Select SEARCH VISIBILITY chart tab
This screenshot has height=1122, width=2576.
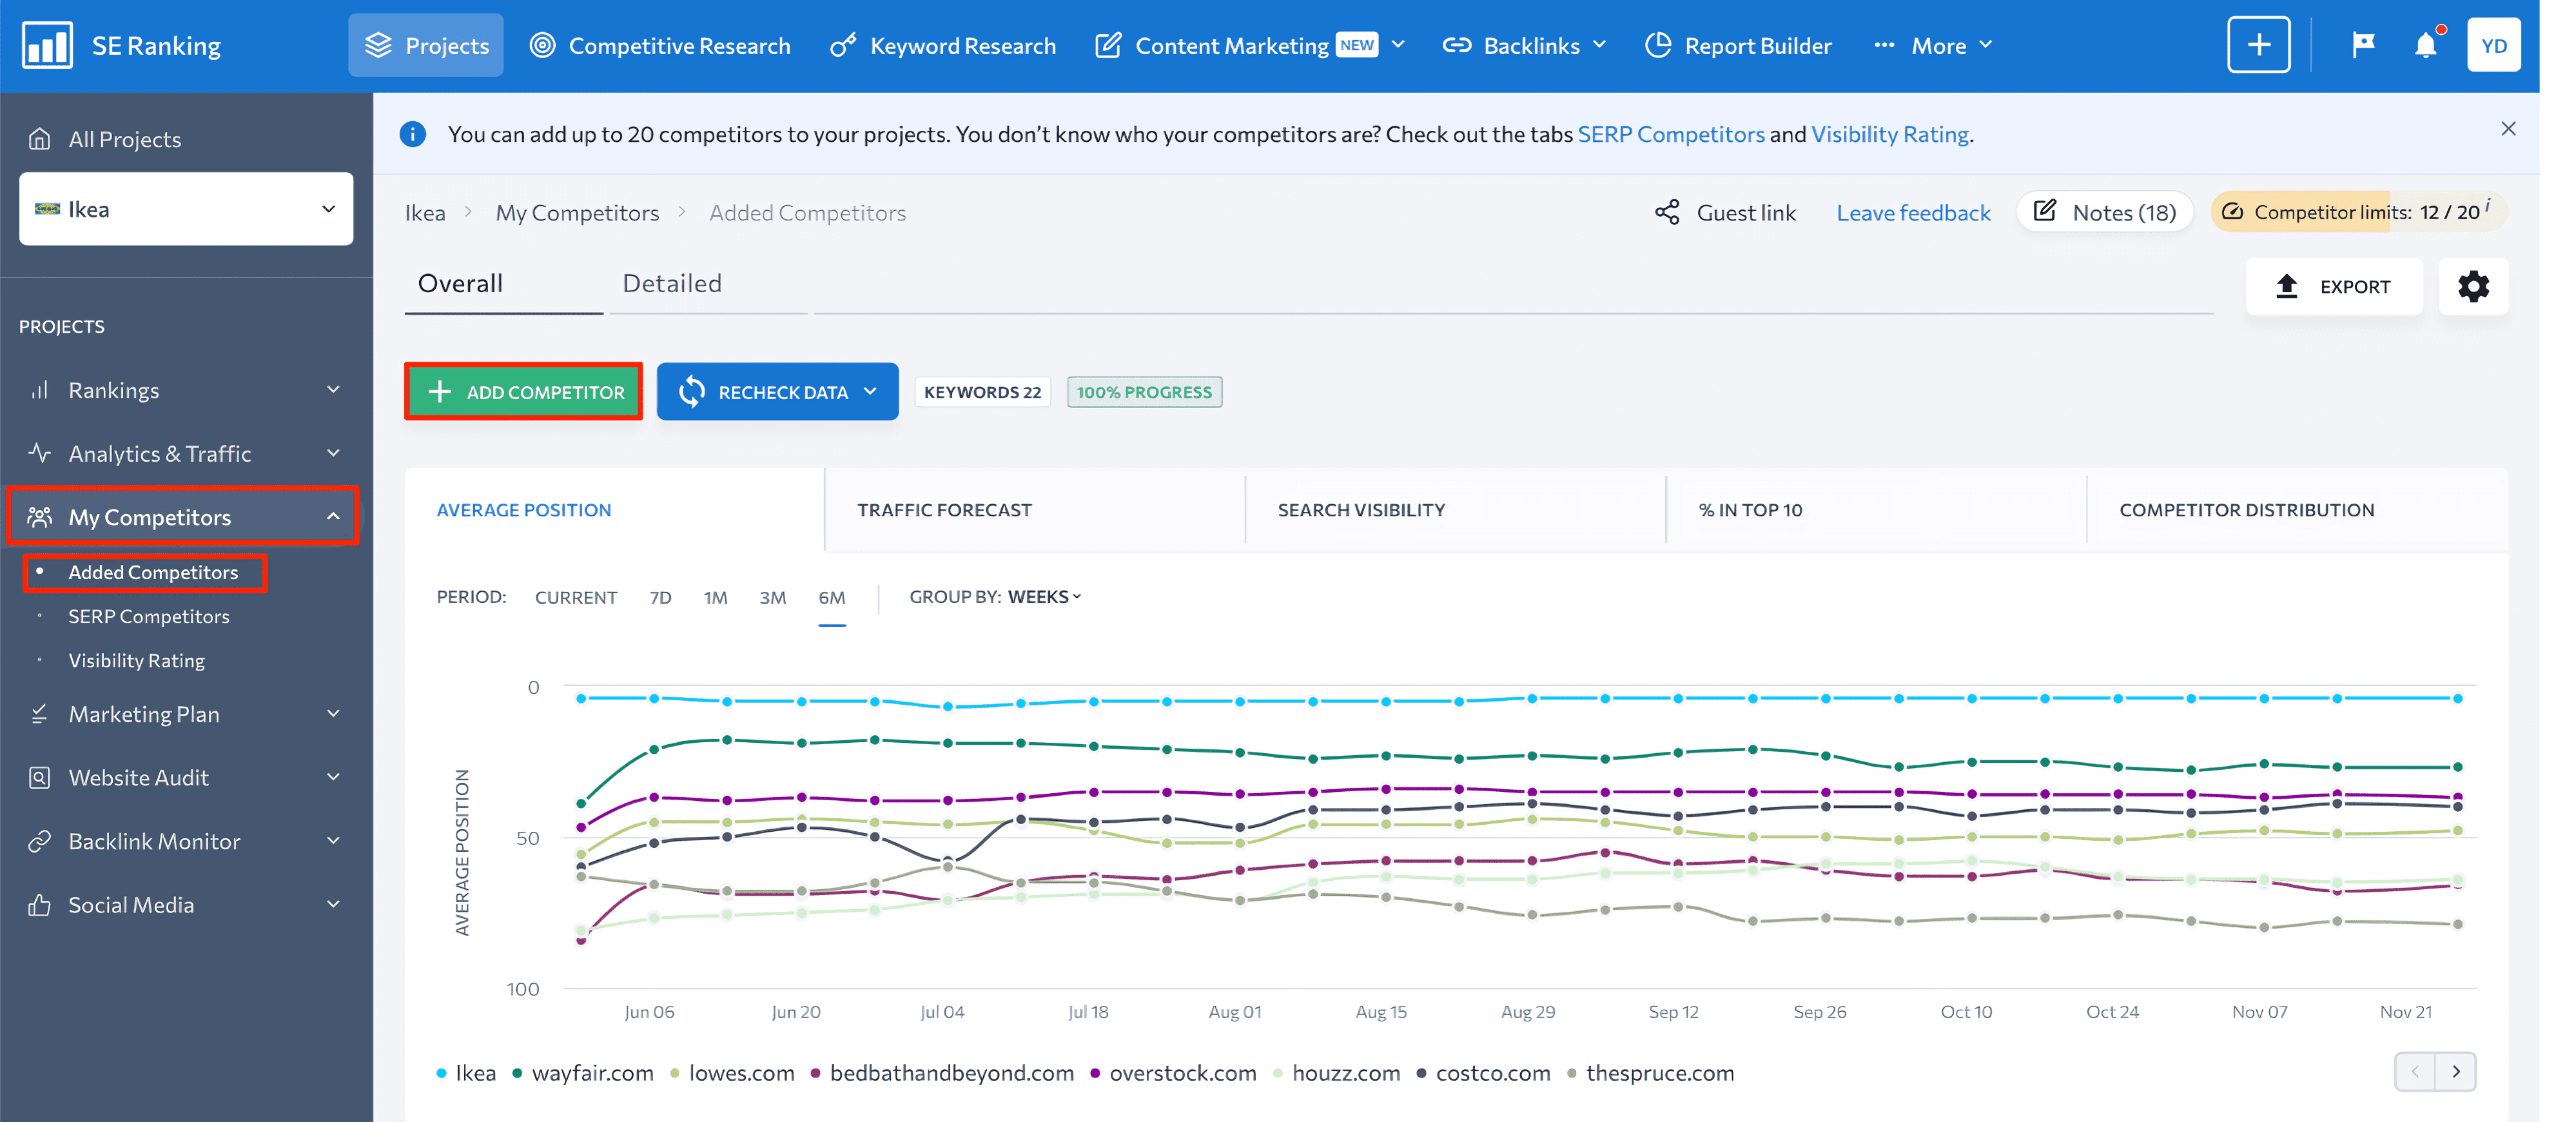point(1456,510)
